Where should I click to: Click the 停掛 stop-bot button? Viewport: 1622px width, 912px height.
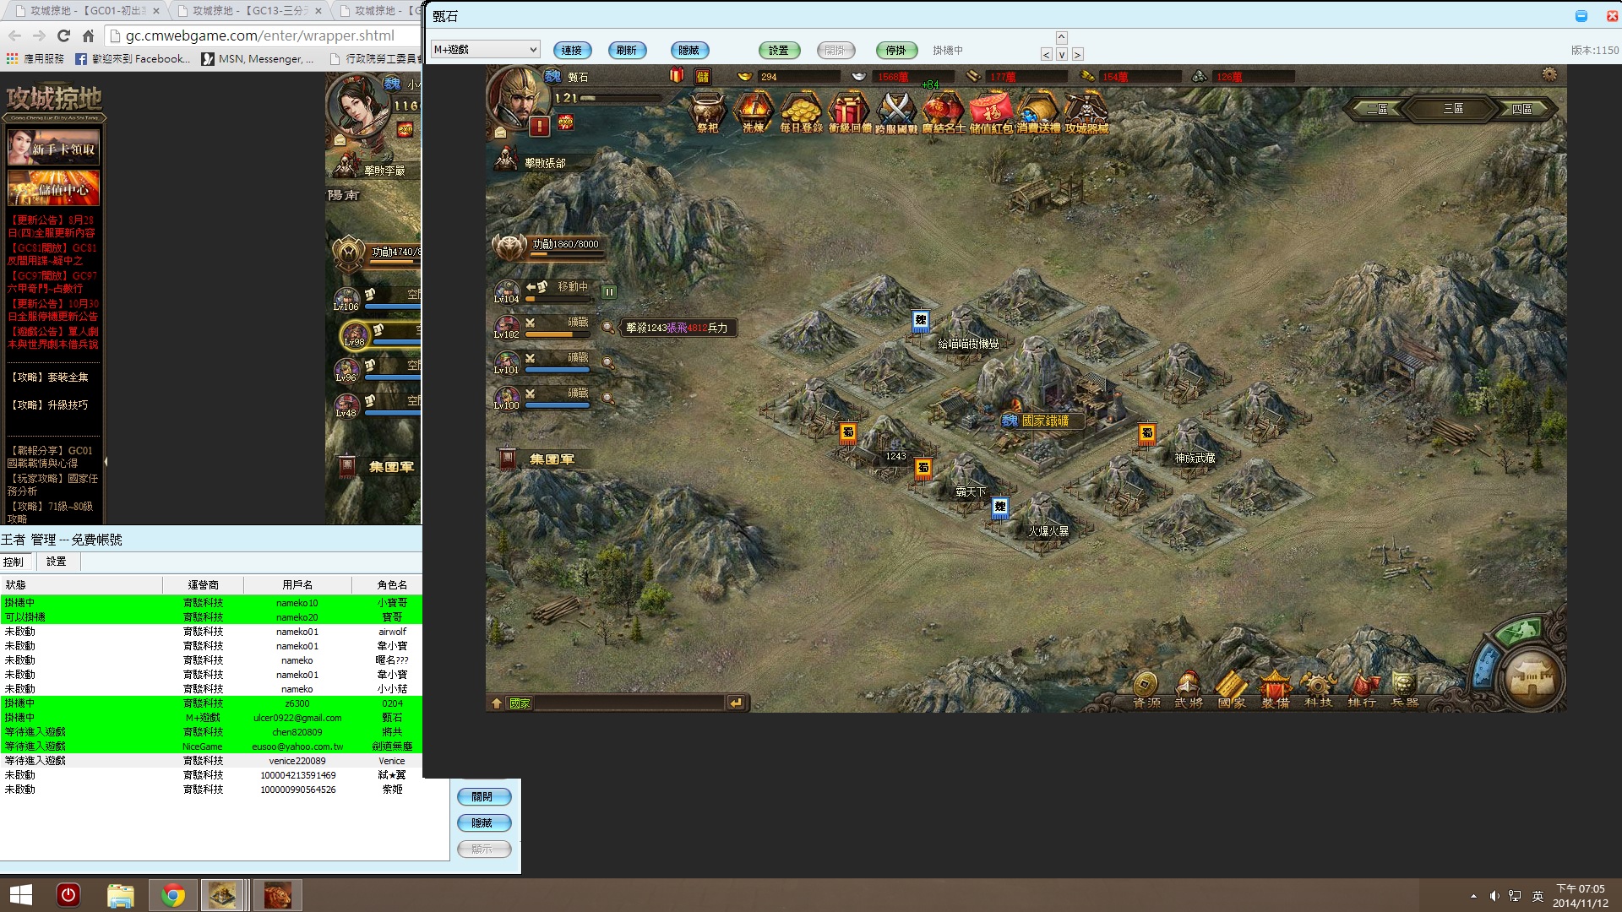[895, 51]
